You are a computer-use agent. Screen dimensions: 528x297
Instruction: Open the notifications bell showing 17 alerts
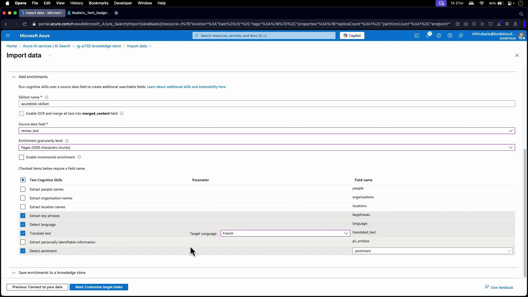(428, 35)
